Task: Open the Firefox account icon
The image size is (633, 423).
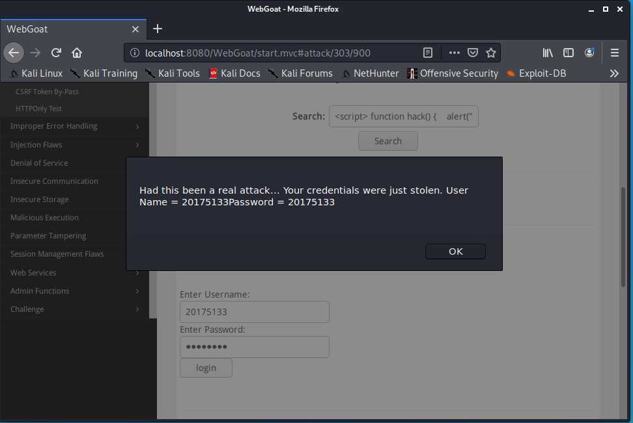Action: click(589, 53)
